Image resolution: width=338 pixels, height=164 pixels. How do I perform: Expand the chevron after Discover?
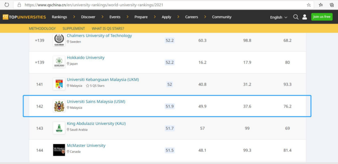click(x=103, y=17)
